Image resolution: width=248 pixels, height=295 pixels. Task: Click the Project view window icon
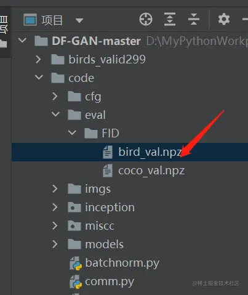[30, 20]
